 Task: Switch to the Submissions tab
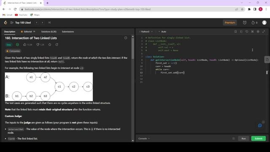click(68, 32)
